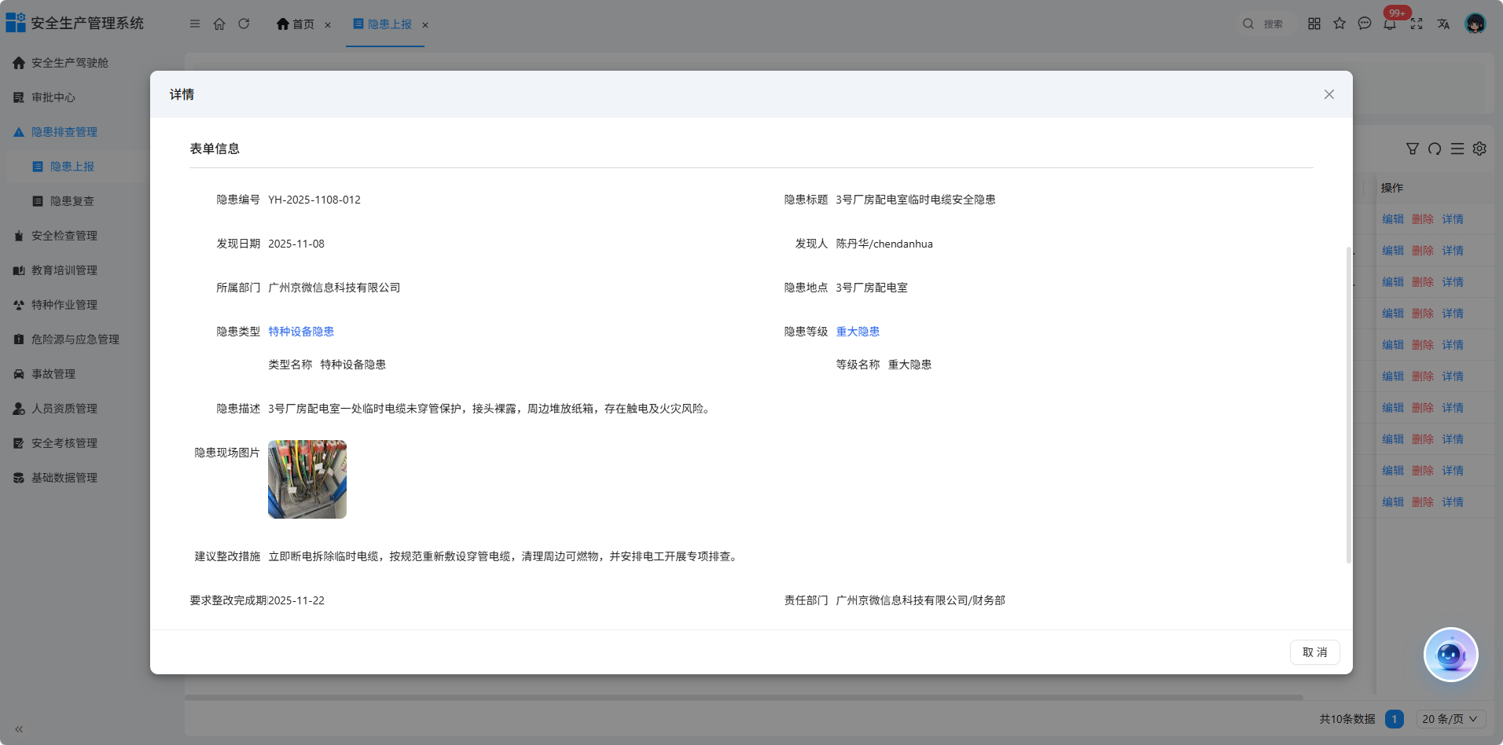Open the 隐患现场图片 thumbnail

(x=307, y=479)
